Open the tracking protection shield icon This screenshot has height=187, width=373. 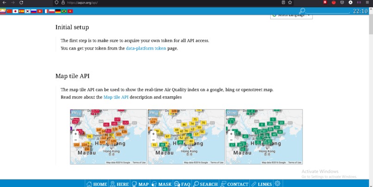(56, 3)
